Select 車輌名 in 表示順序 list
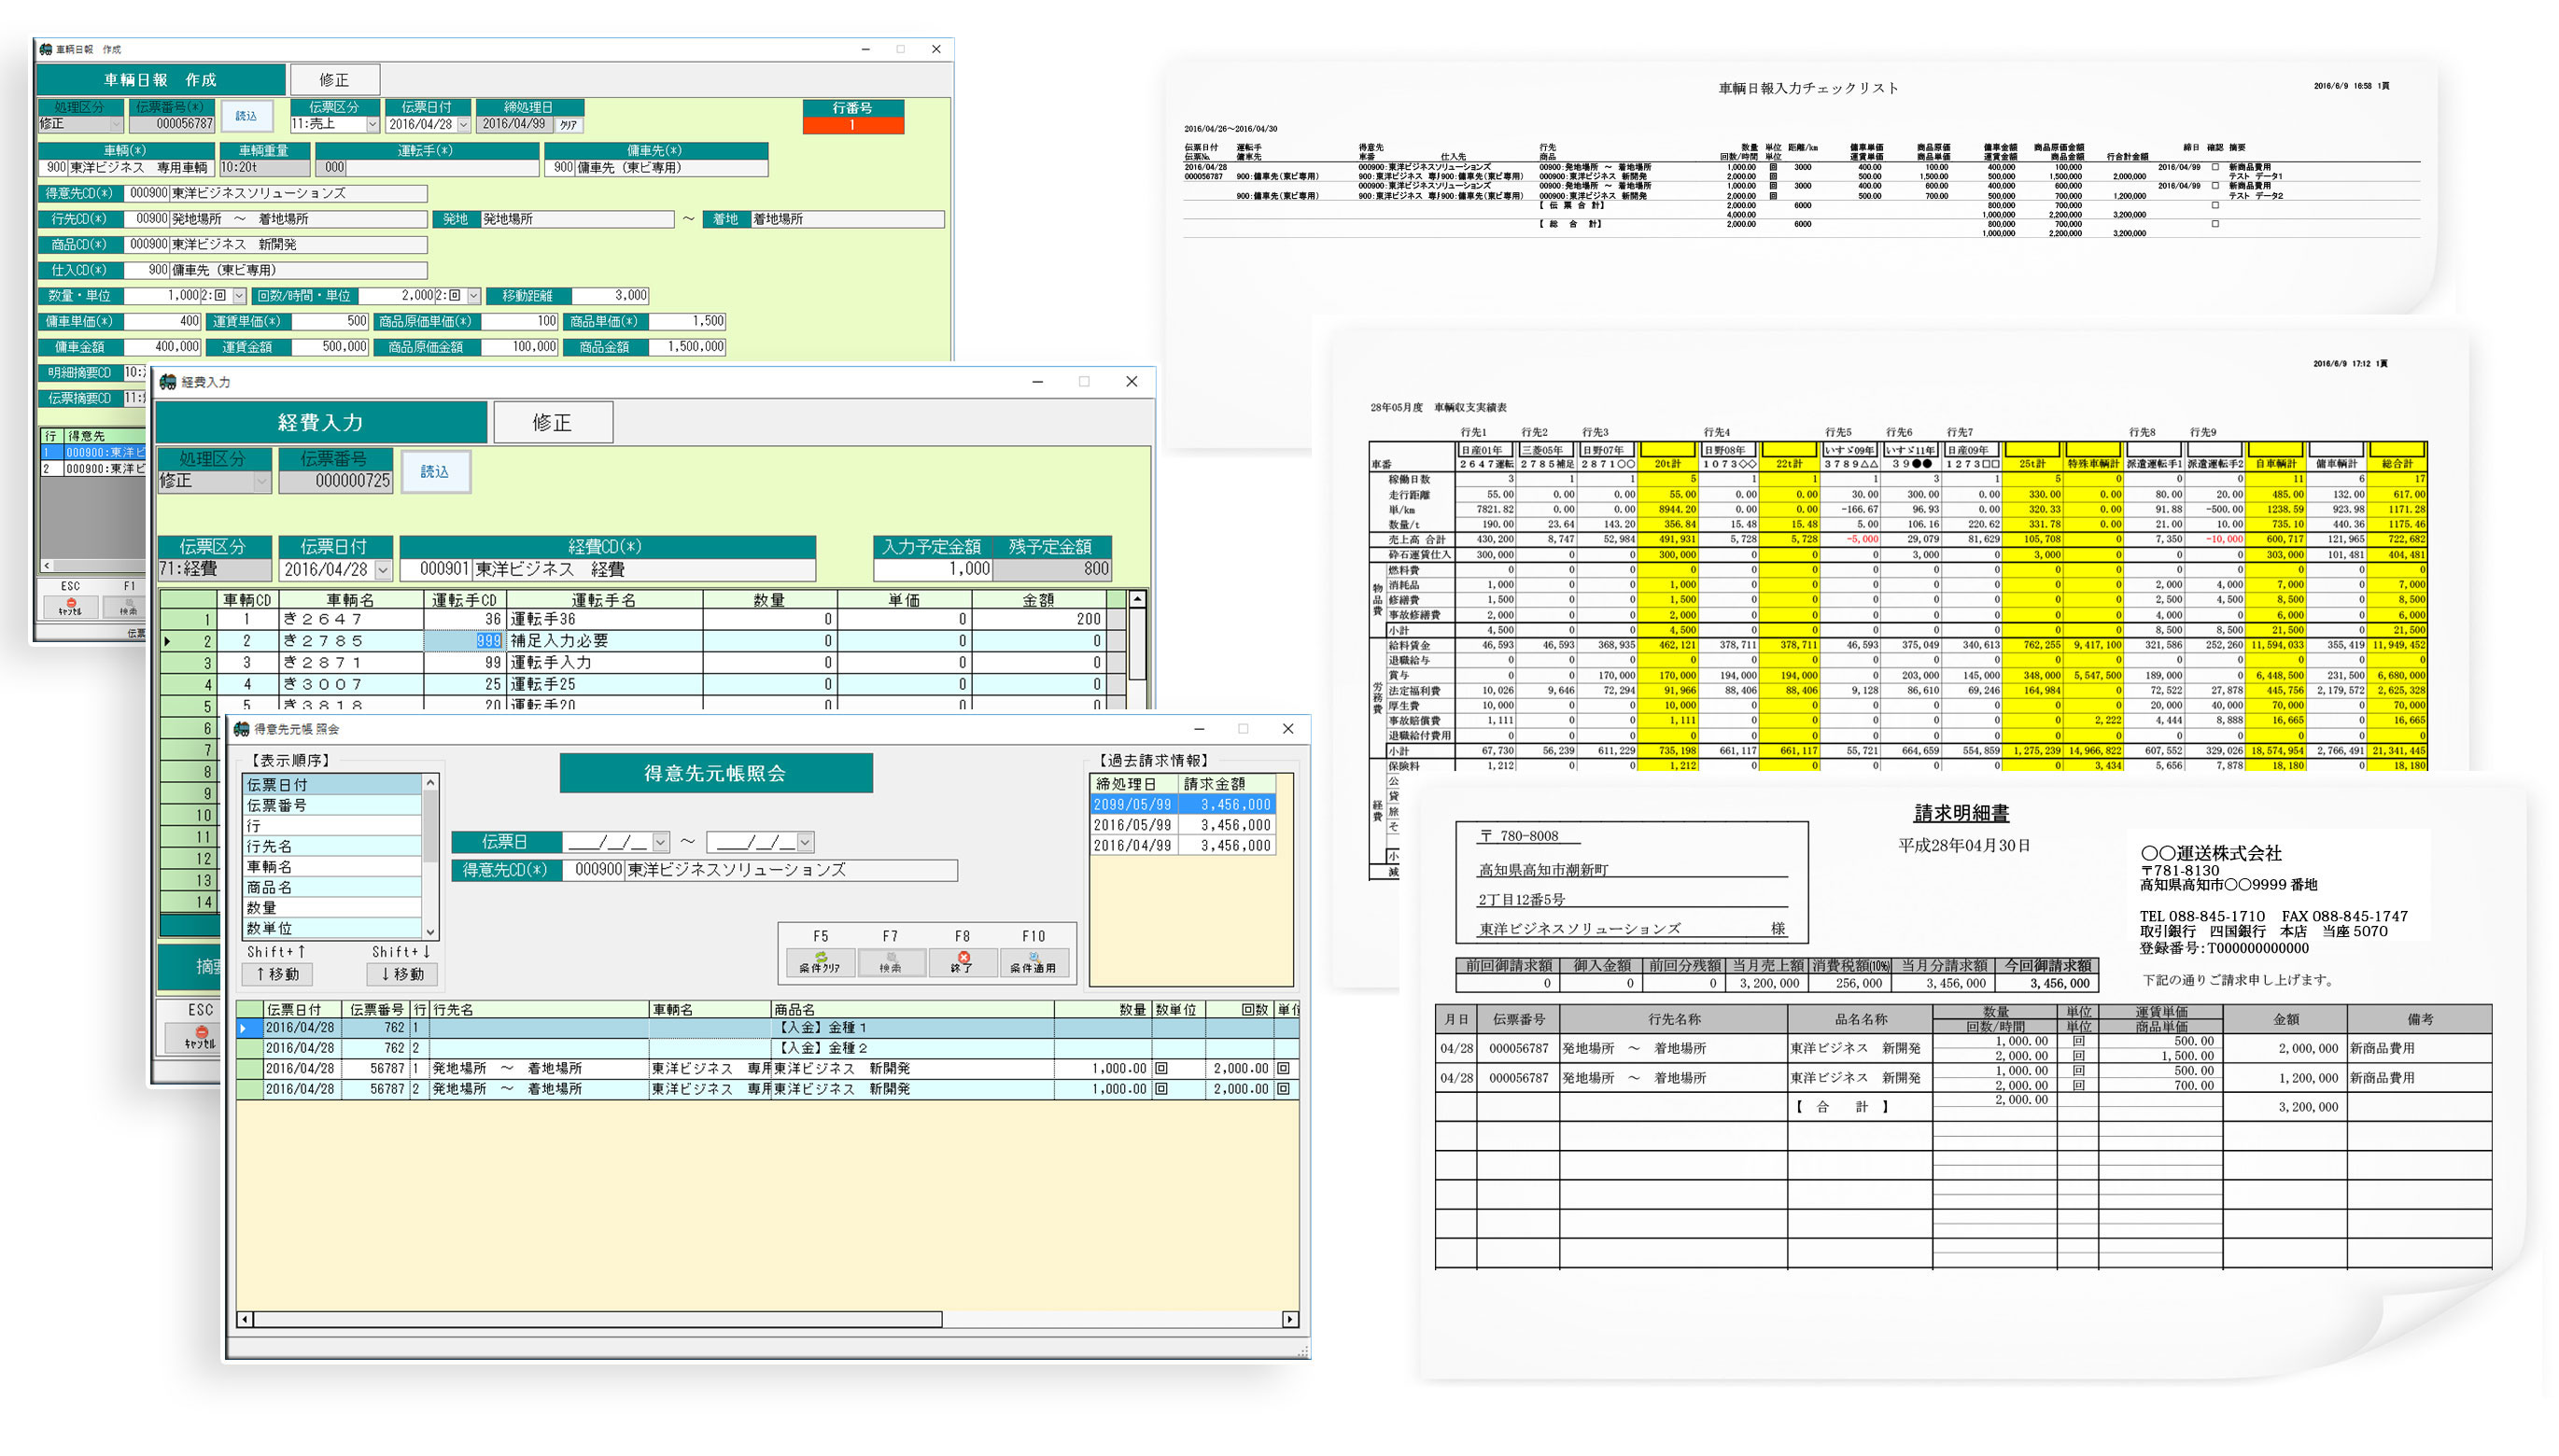The image size is (2559, 1456). coord(332,867)
